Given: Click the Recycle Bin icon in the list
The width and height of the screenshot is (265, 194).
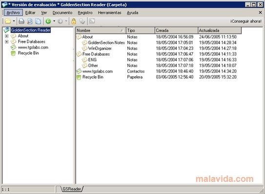Looking at the screenshot, I should point(79,77).
